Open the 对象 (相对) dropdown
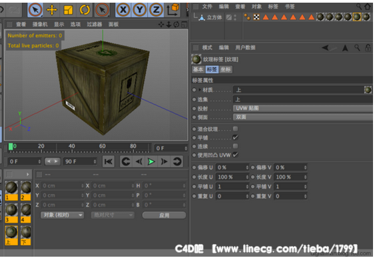 tap(62, 215)
